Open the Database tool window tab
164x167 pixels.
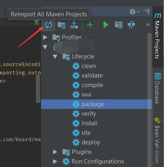pos(158,88)
